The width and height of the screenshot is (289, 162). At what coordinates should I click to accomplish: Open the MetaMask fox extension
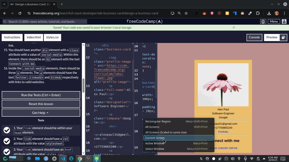pos(204,13)
